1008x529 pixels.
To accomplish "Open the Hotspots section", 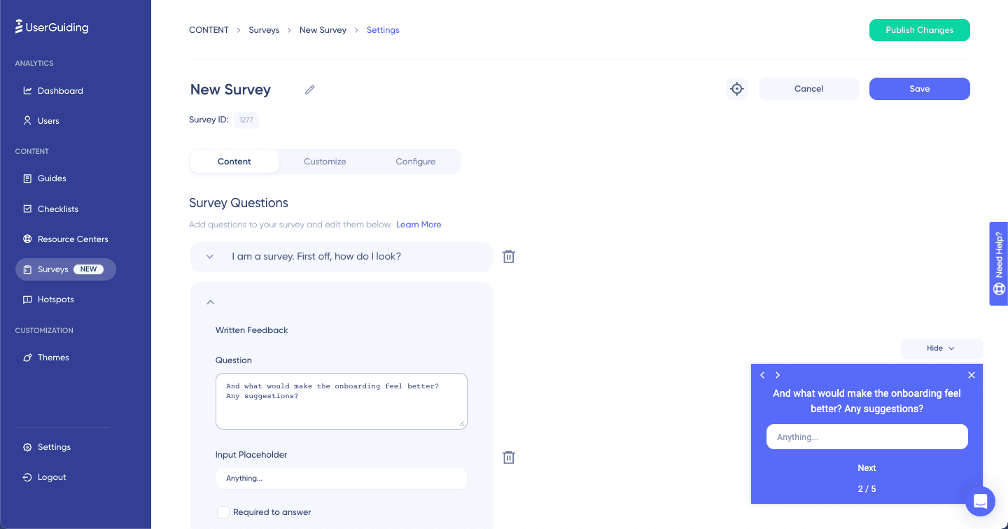I will [55, 299].
